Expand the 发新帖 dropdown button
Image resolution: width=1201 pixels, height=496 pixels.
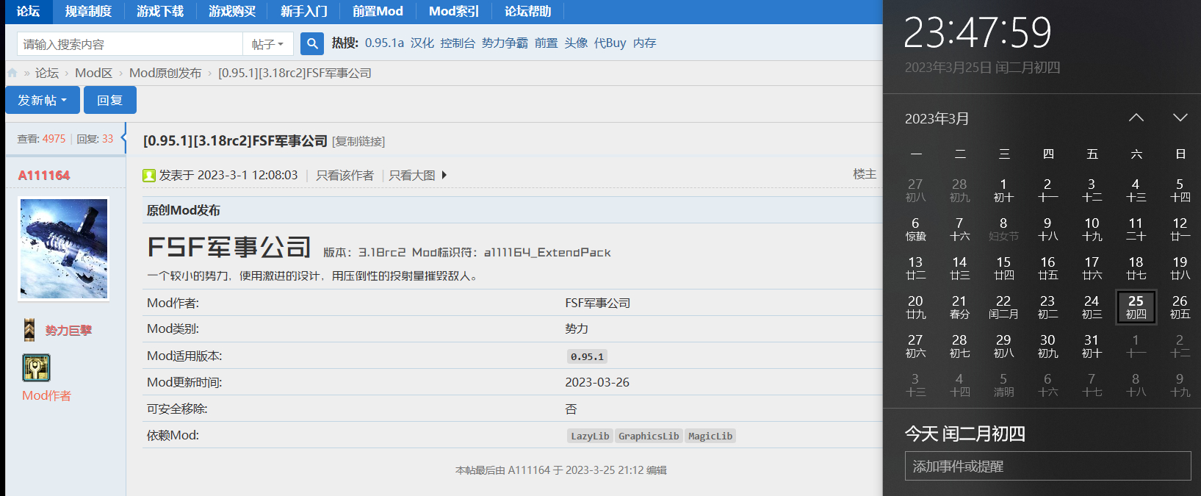tap(43, 101)
